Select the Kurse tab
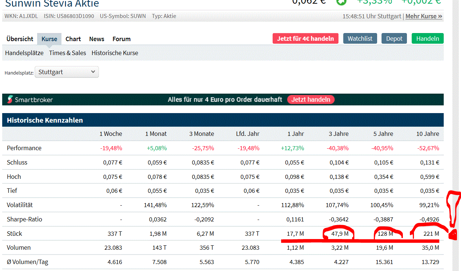 (49, 39)
